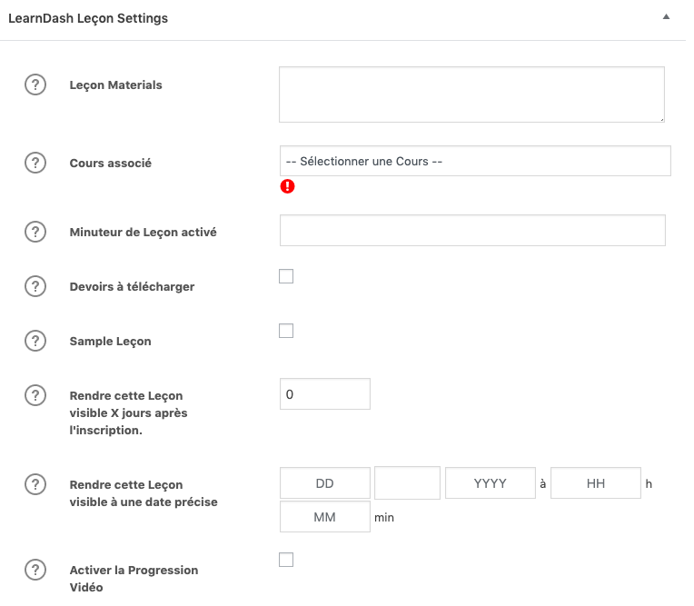
Task: Click the Cours associé label
Action: 111,163
